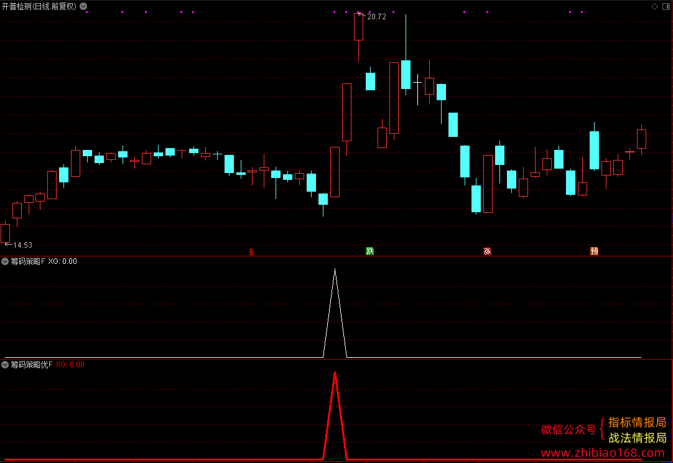Click the 20.72 high price label
673x463 pixels.
tap(376, 17)
